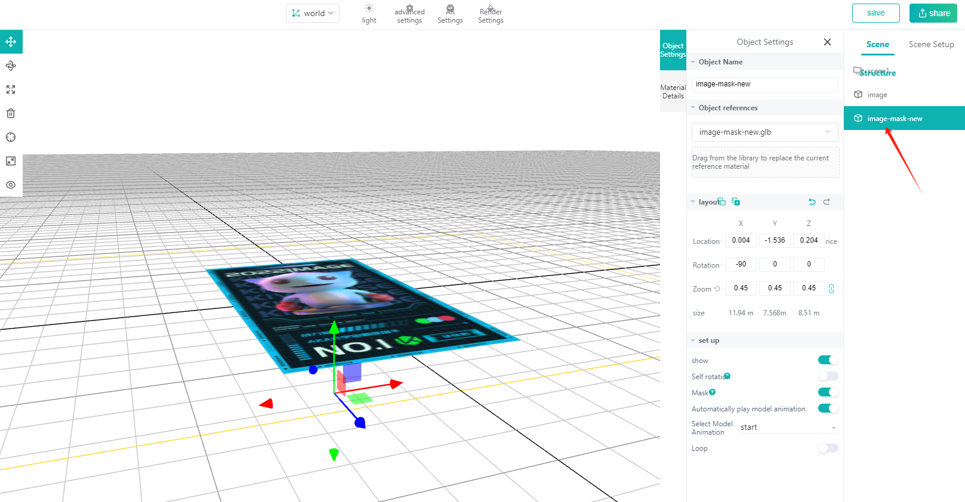Open Render Settings
Screen dimensions: 965x502
[x=491, y=14]
